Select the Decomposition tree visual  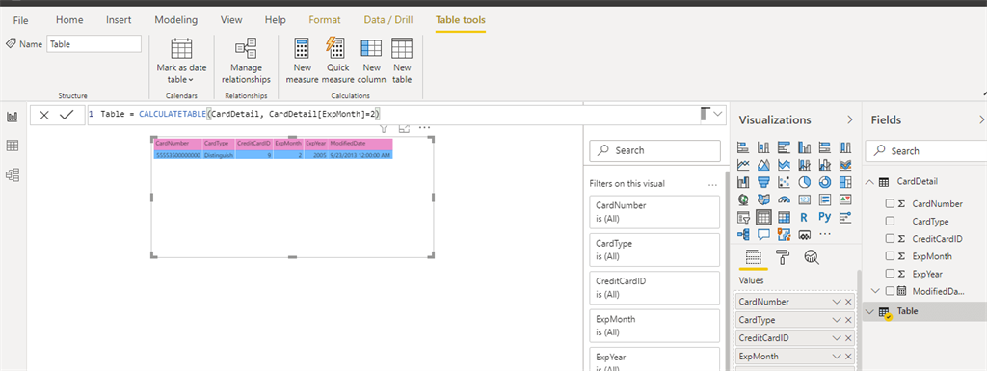pos(743,235)
